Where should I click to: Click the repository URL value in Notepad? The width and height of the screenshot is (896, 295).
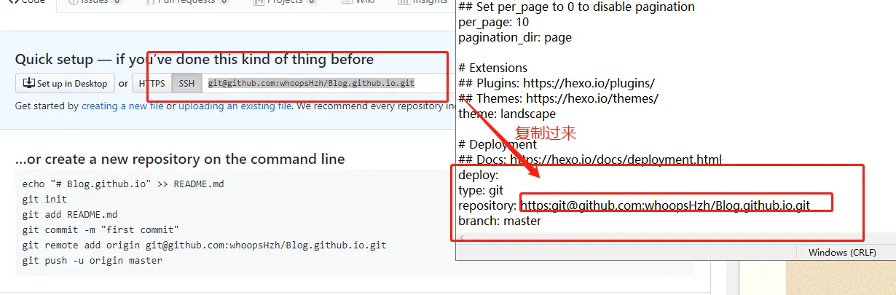(x=666, y=205)
